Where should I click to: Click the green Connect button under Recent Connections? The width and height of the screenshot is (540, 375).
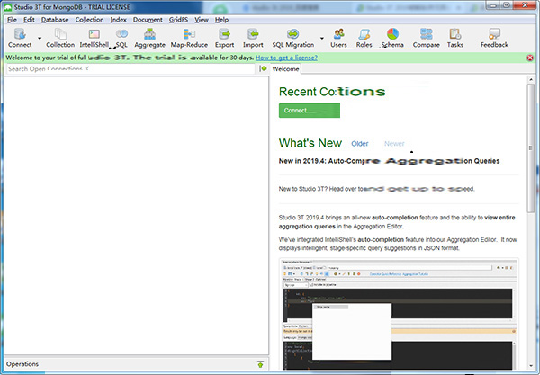point(310,110)
